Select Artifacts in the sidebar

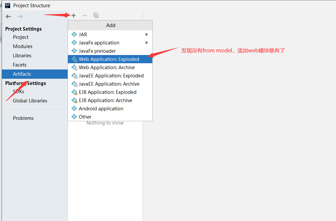[x=35, y=74]
